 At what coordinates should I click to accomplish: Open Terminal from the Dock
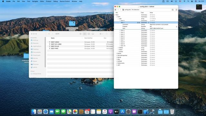pos(140,112)
